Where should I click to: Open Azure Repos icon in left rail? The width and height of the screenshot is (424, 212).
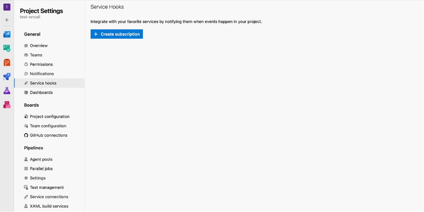pyautogui.click(x=7, y=62)
